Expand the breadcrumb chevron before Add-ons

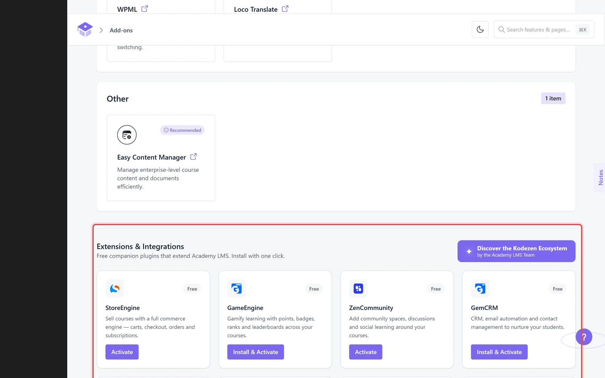(101, 30)
